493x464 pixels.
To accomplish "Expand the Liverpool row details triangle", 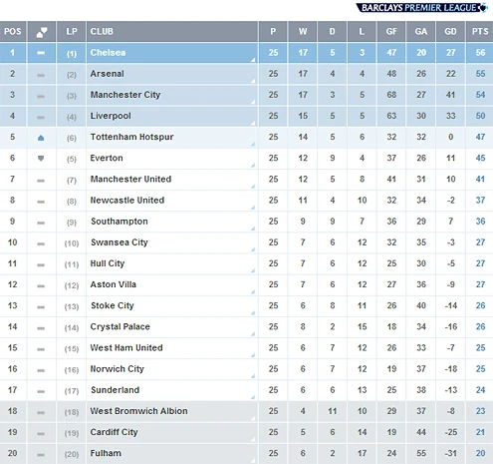I will point(253,123).
